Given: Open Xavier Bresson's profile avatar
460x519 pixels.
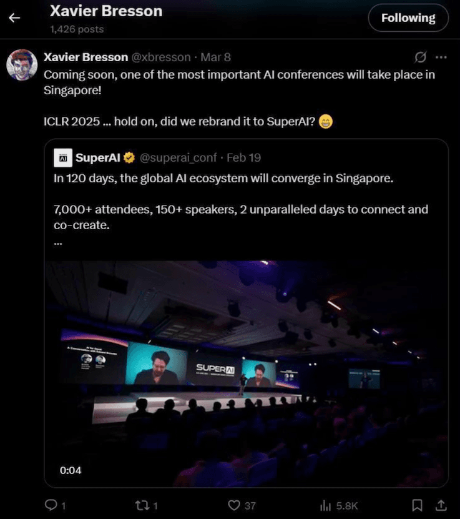Looking at the screenshot, I should pos(22,65).
